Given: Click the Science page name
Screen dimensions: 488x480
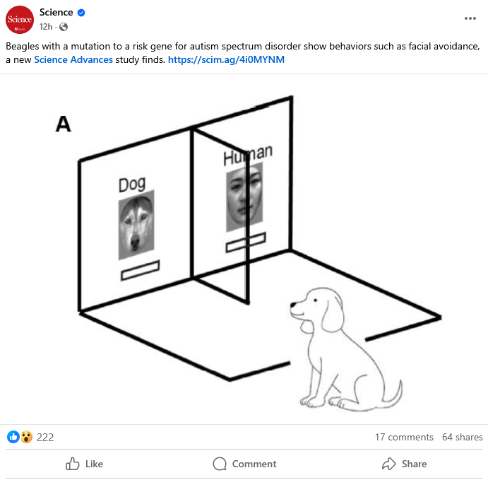Looking at the screenshot, I should click(56, 12).
